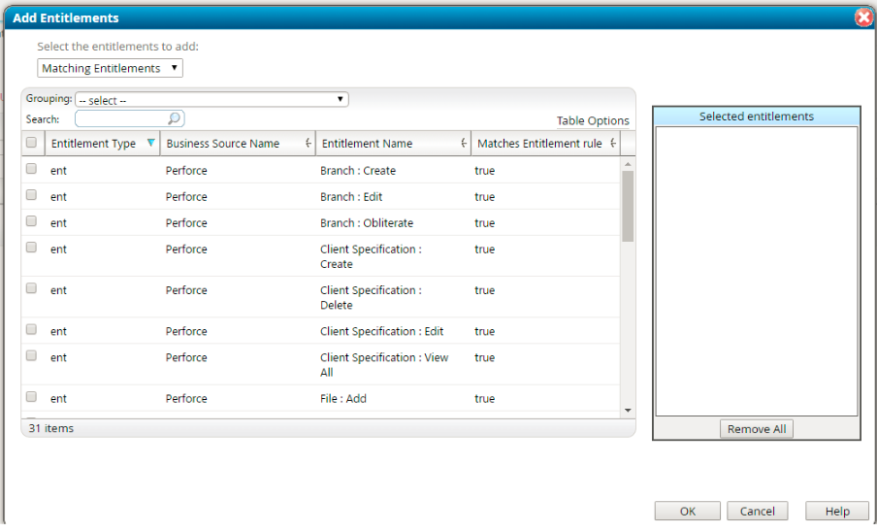Click the table vertical scrollbar thumb
This screenshot has width=877, height=532.
(628, 206)
